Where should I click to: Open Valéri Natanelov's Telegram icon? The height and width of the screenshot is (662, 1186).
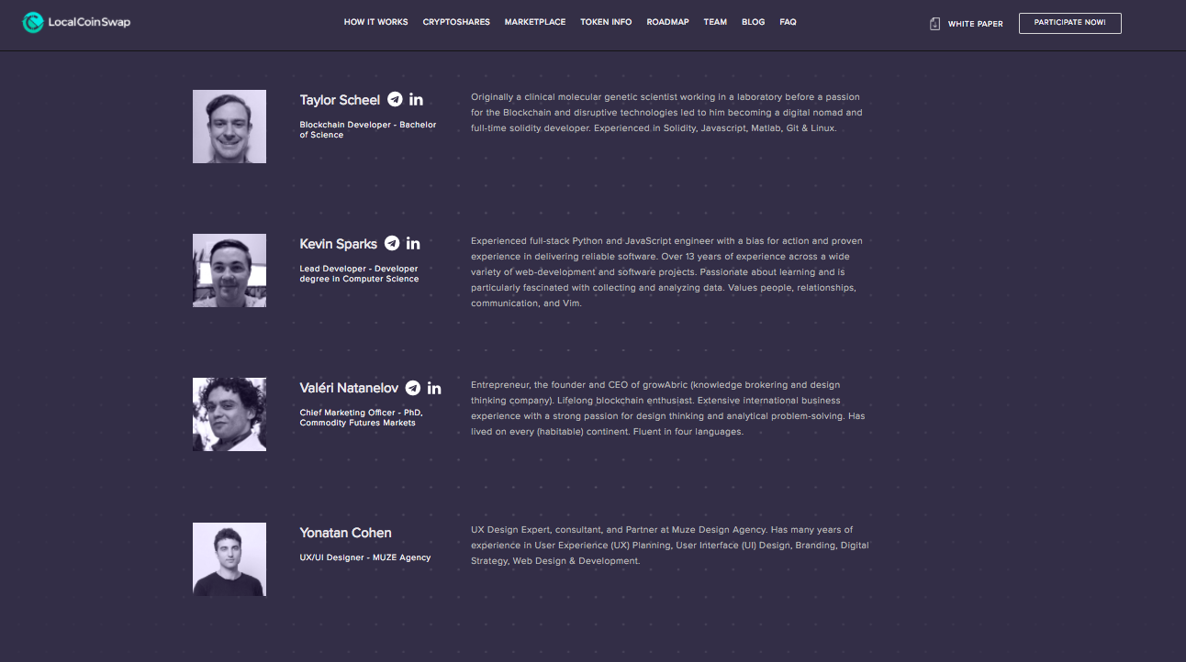pyautogui.click(x=413, y=388)
